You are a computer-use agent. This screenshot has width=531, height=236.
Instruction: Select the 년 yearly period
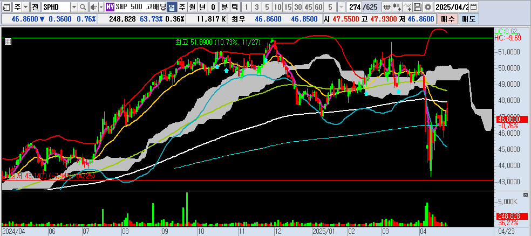202,7
